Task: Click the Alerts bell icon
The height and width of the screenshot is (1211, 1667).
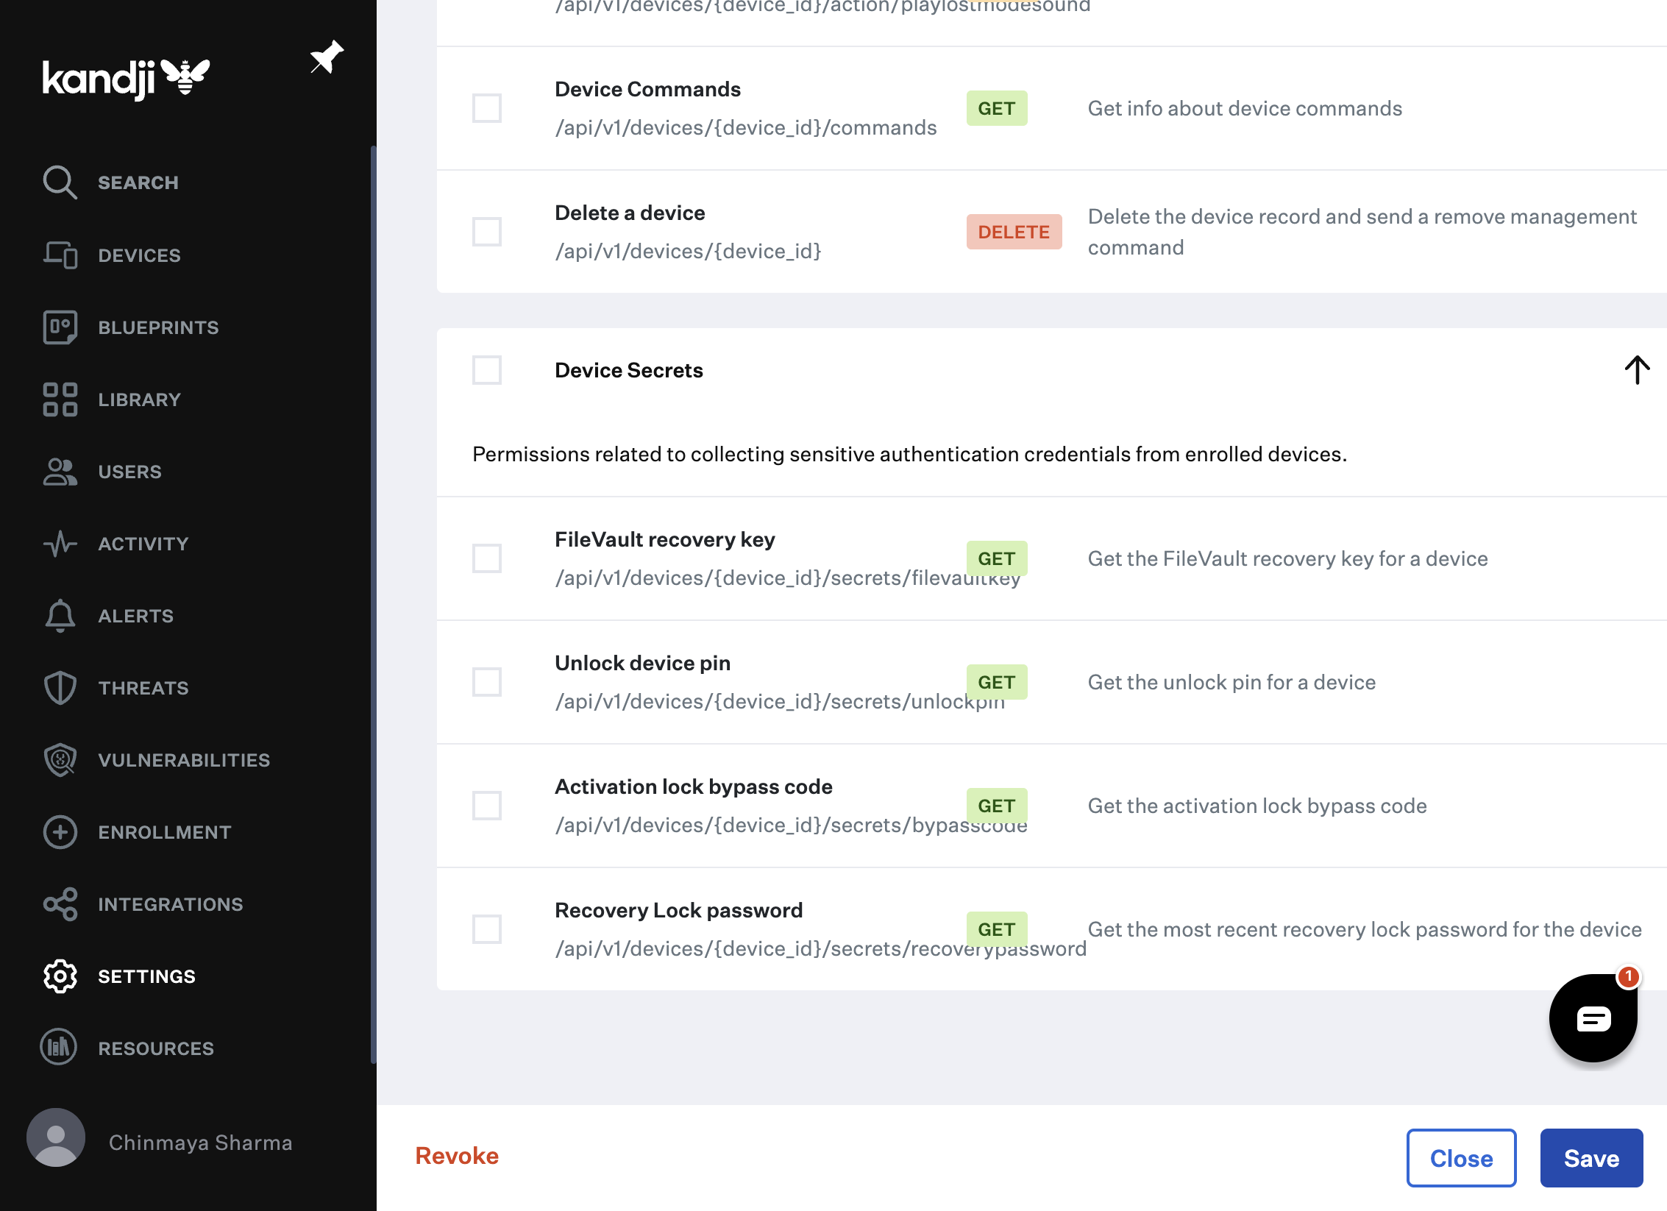Action: (60, 616)
